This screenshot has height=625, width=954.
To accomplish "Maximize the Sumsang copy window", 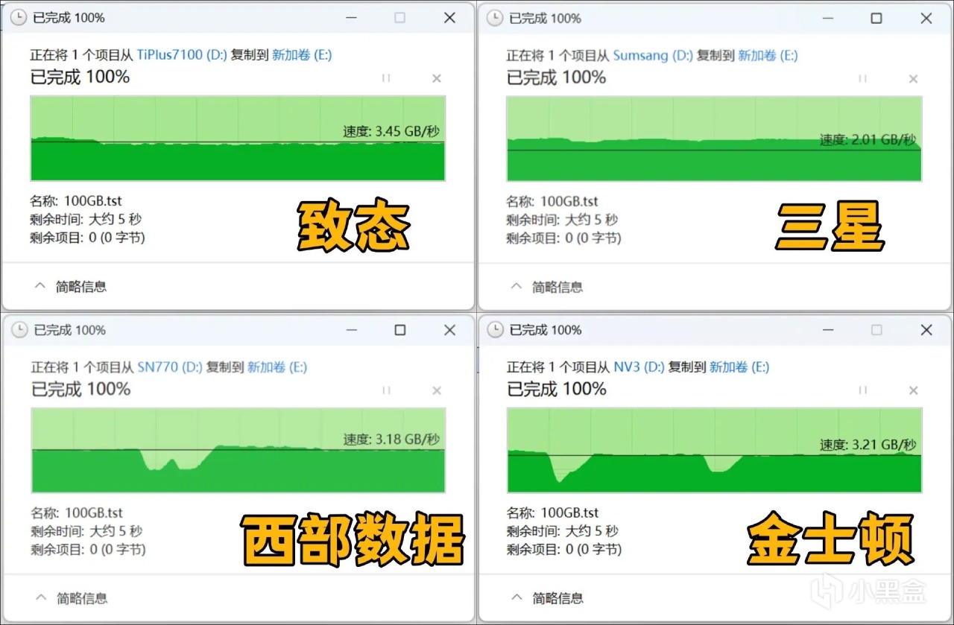I will [x=876, y=18].
